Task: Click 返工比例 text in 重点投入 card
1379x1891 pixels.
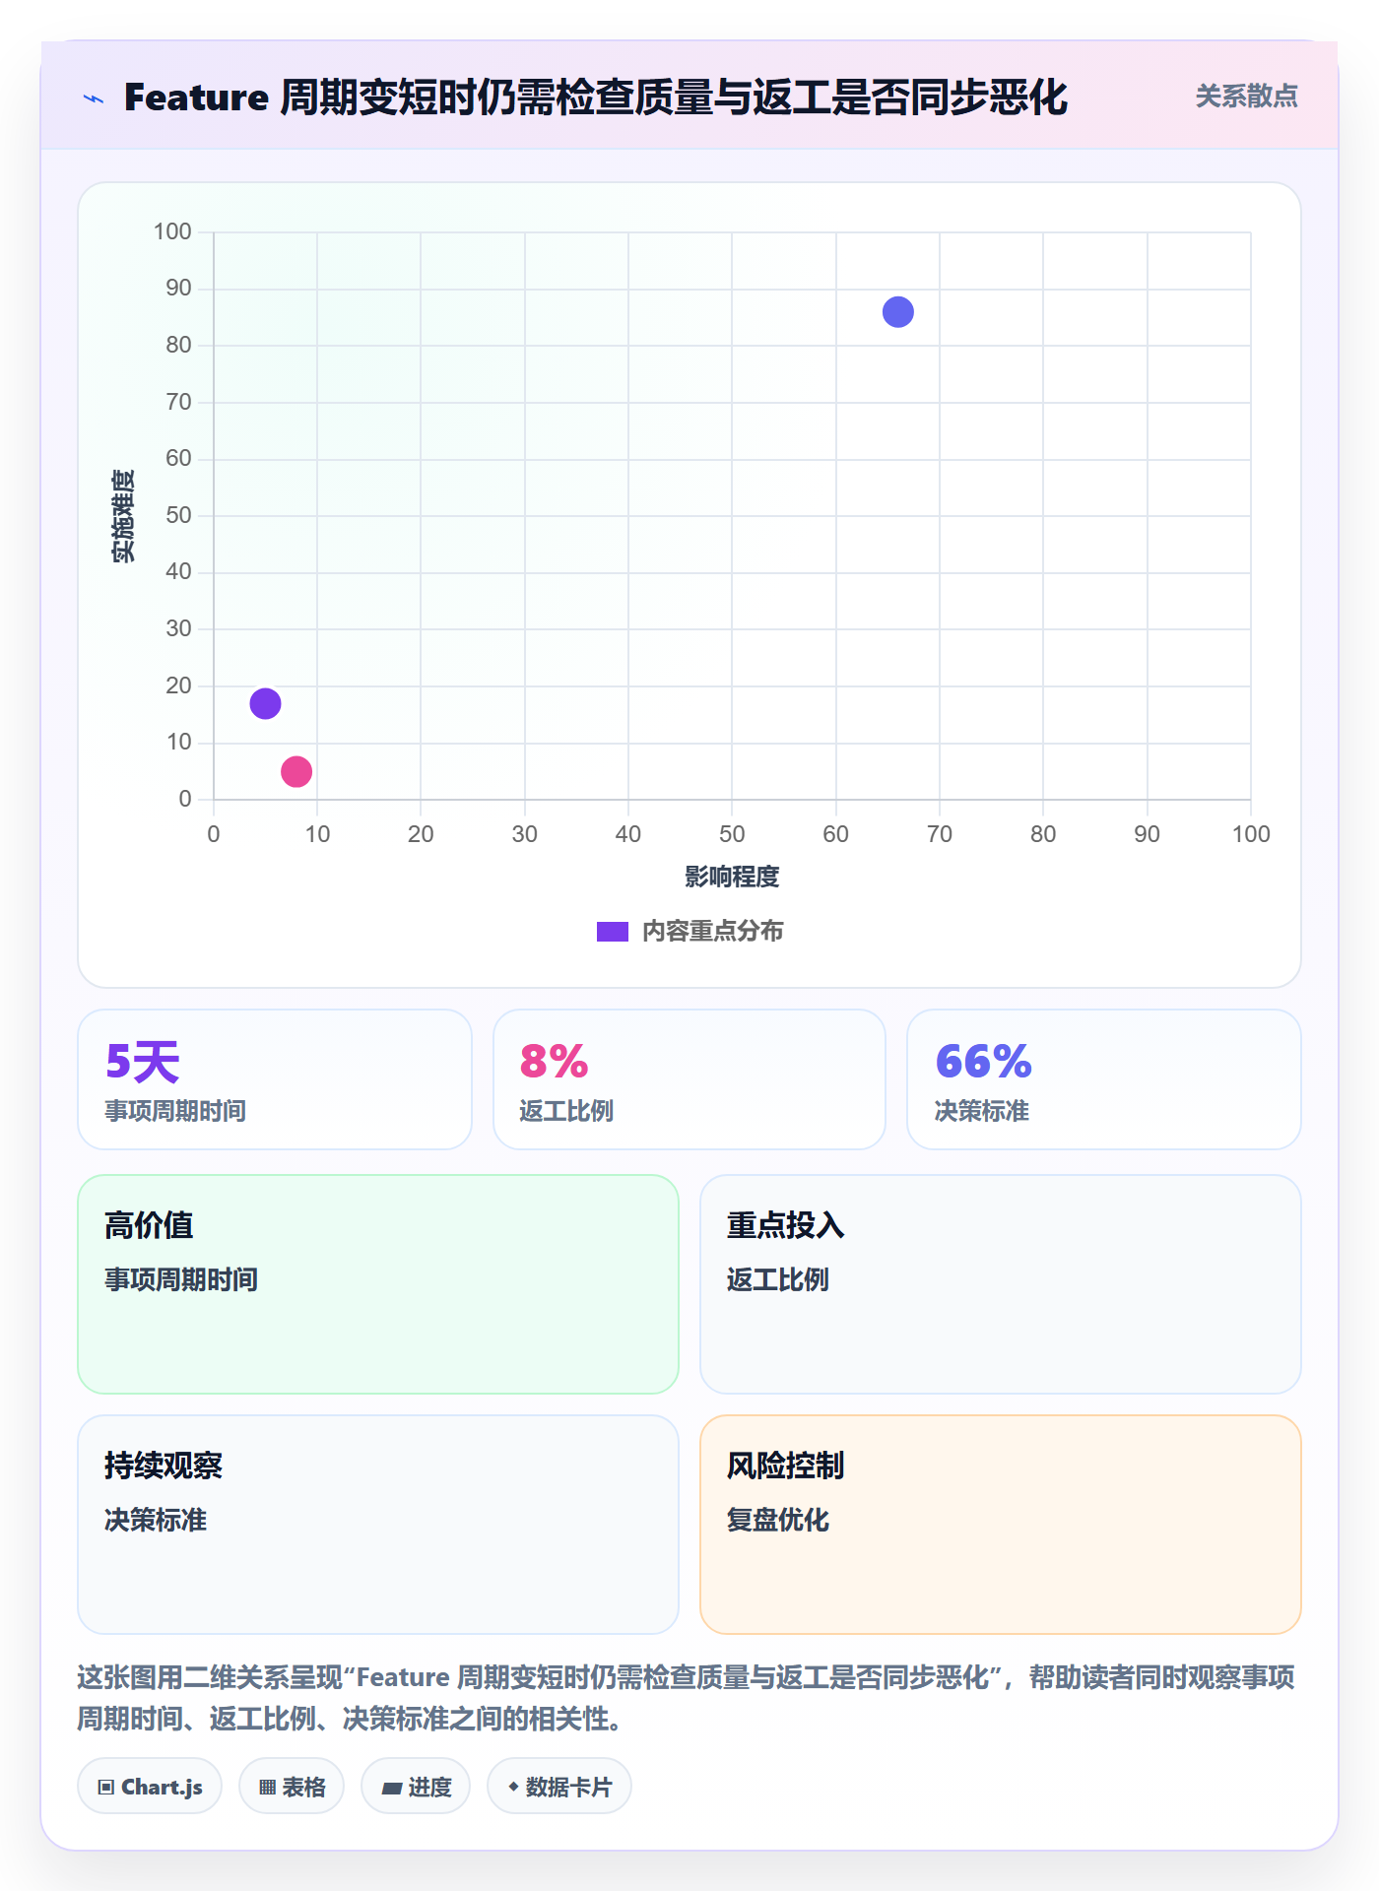Action: pos(778,1279)
